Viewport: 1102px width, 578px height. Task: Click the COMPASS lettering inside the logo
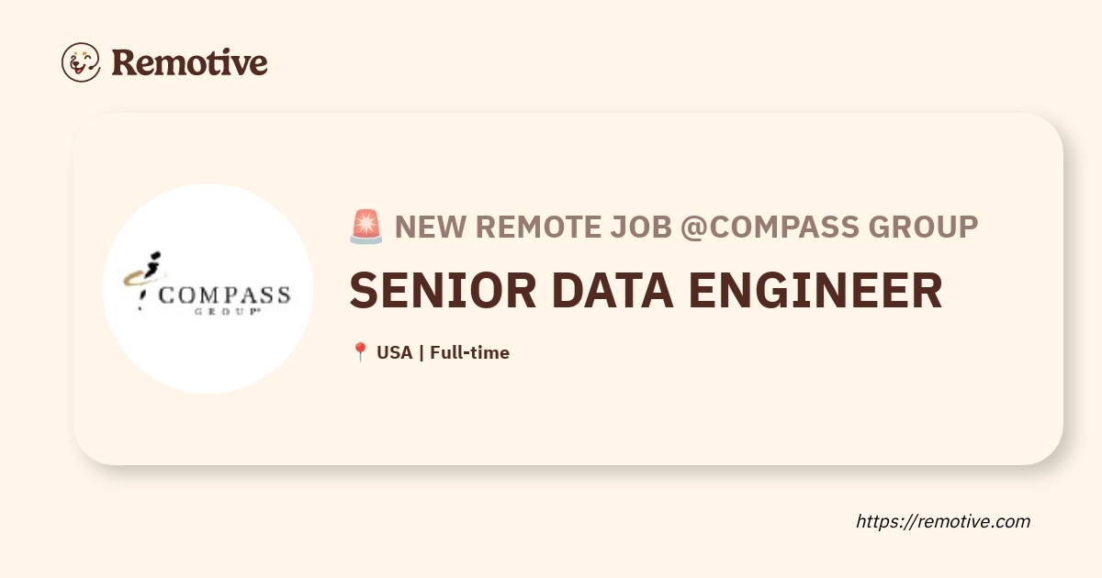(x=226, y=295)
